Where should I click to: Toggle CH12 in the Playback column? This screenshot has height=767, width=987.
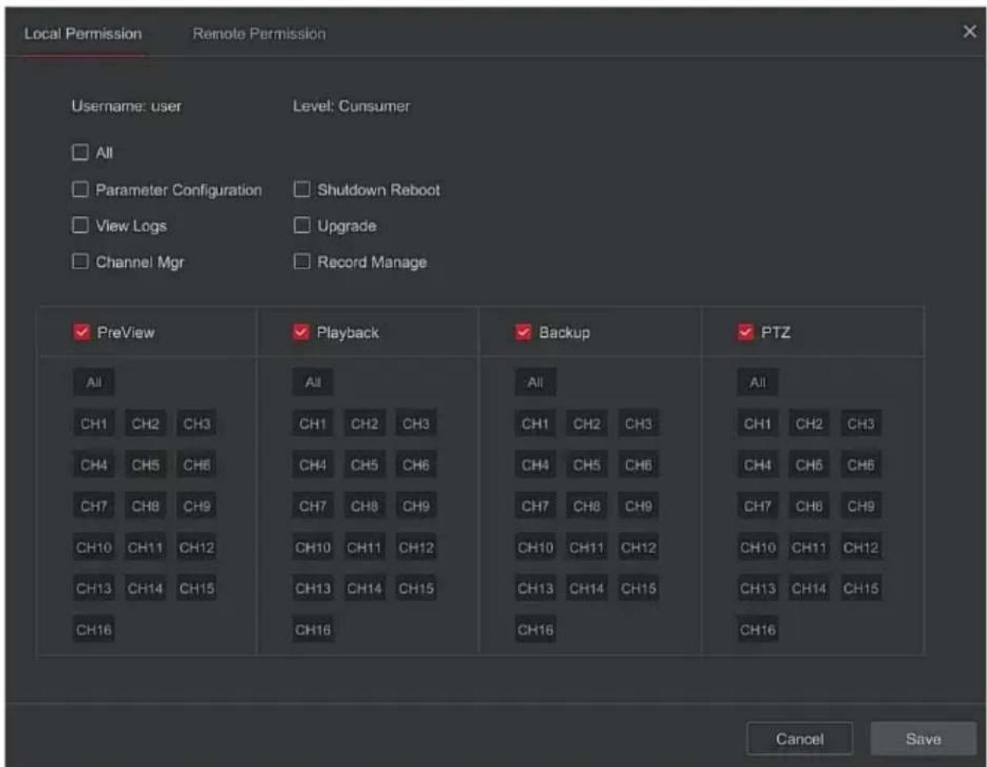416,548
